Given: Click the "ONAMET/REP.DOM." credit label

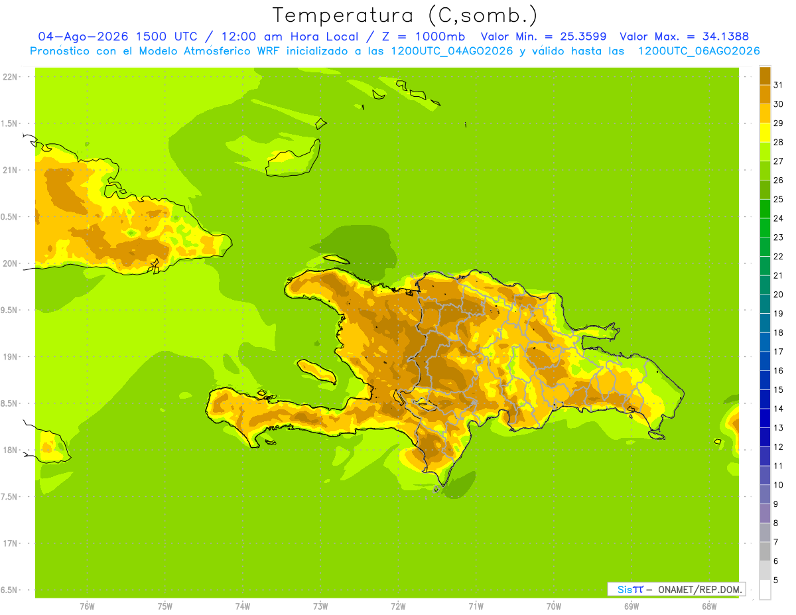Looking at the screenshot, I should click(x=699, y=589).
